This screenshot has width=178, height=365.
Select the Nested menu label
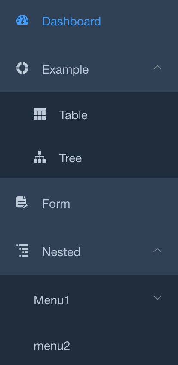tap(61, 252)
